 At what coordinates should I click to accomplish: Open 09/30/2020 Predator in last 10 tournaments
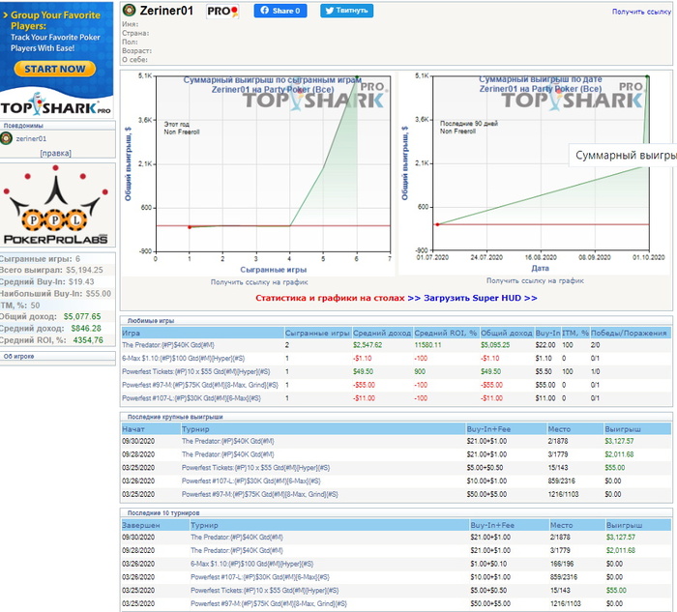click(237, 538)
